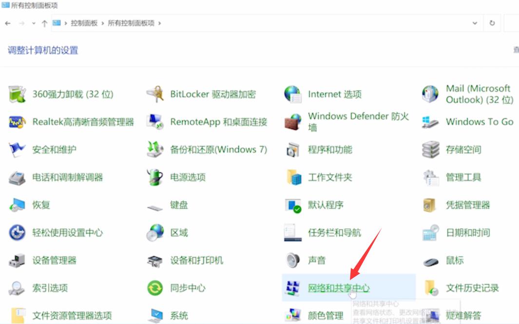This screenshot has height=324, width=519.
Task: Click the Sync Center green icon
Action: click(x=155, y=288)
